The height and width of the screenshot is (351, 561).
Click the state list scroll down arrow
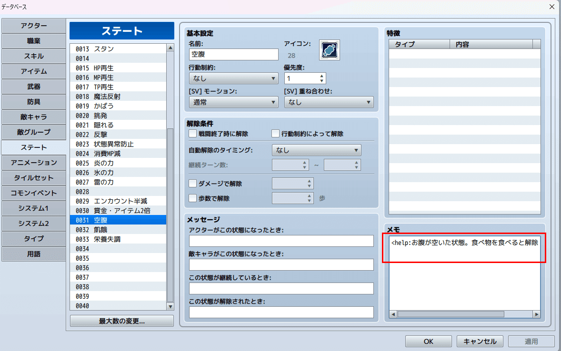coord(170,307)
